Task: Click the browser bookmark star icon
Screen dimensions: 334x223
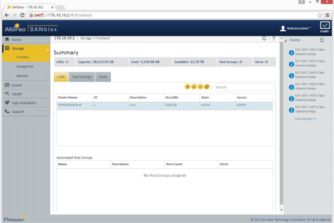Action: (320, 15)
